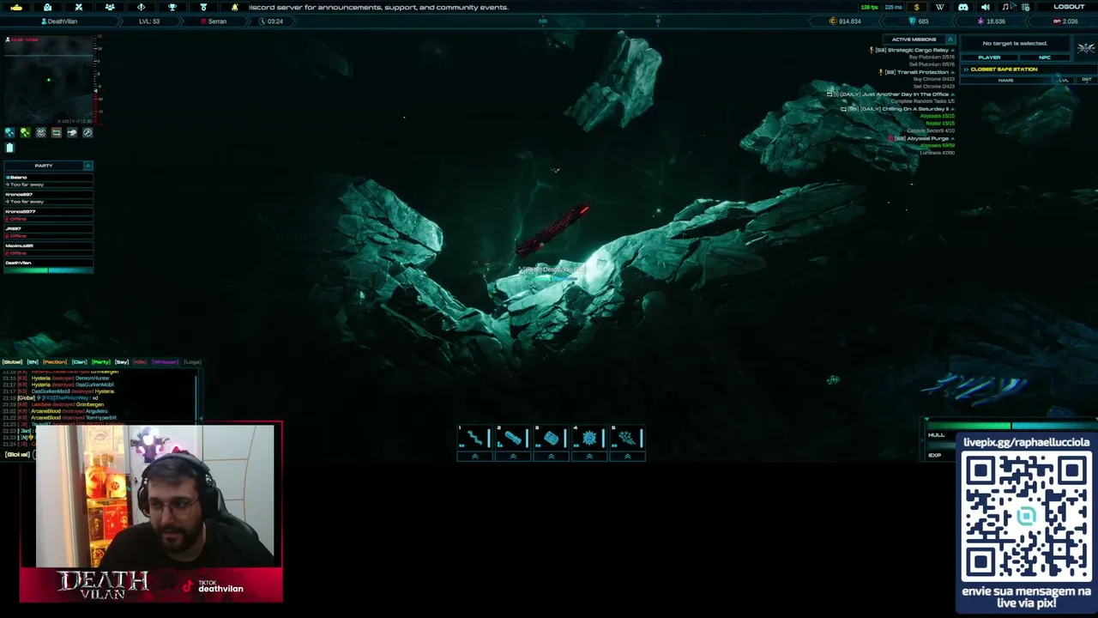The height and width of the screenshot is (618, 1098).
Task: Expand the options under weapon slot 5
Action: (627, 457)
